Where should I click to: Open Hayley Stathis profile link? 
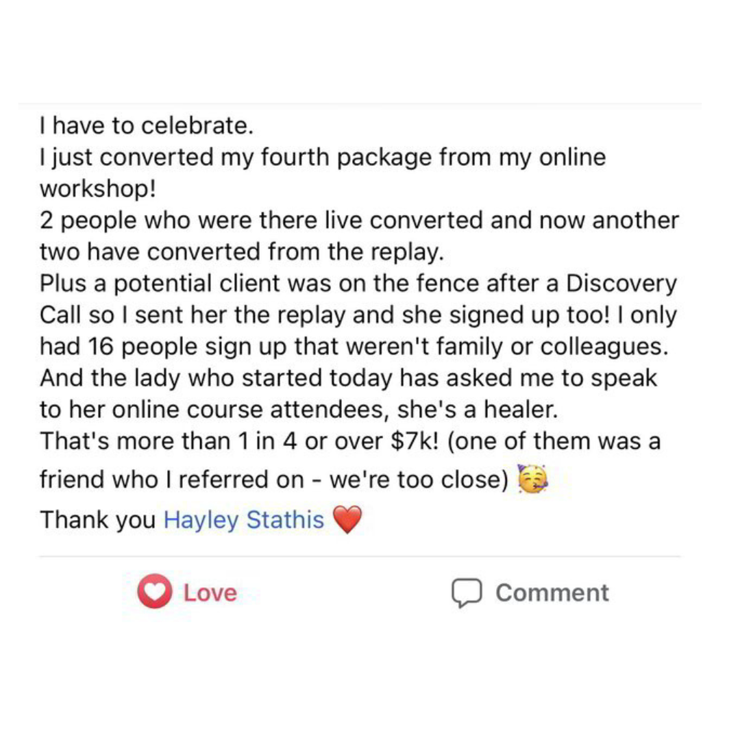tap(243, 519)
